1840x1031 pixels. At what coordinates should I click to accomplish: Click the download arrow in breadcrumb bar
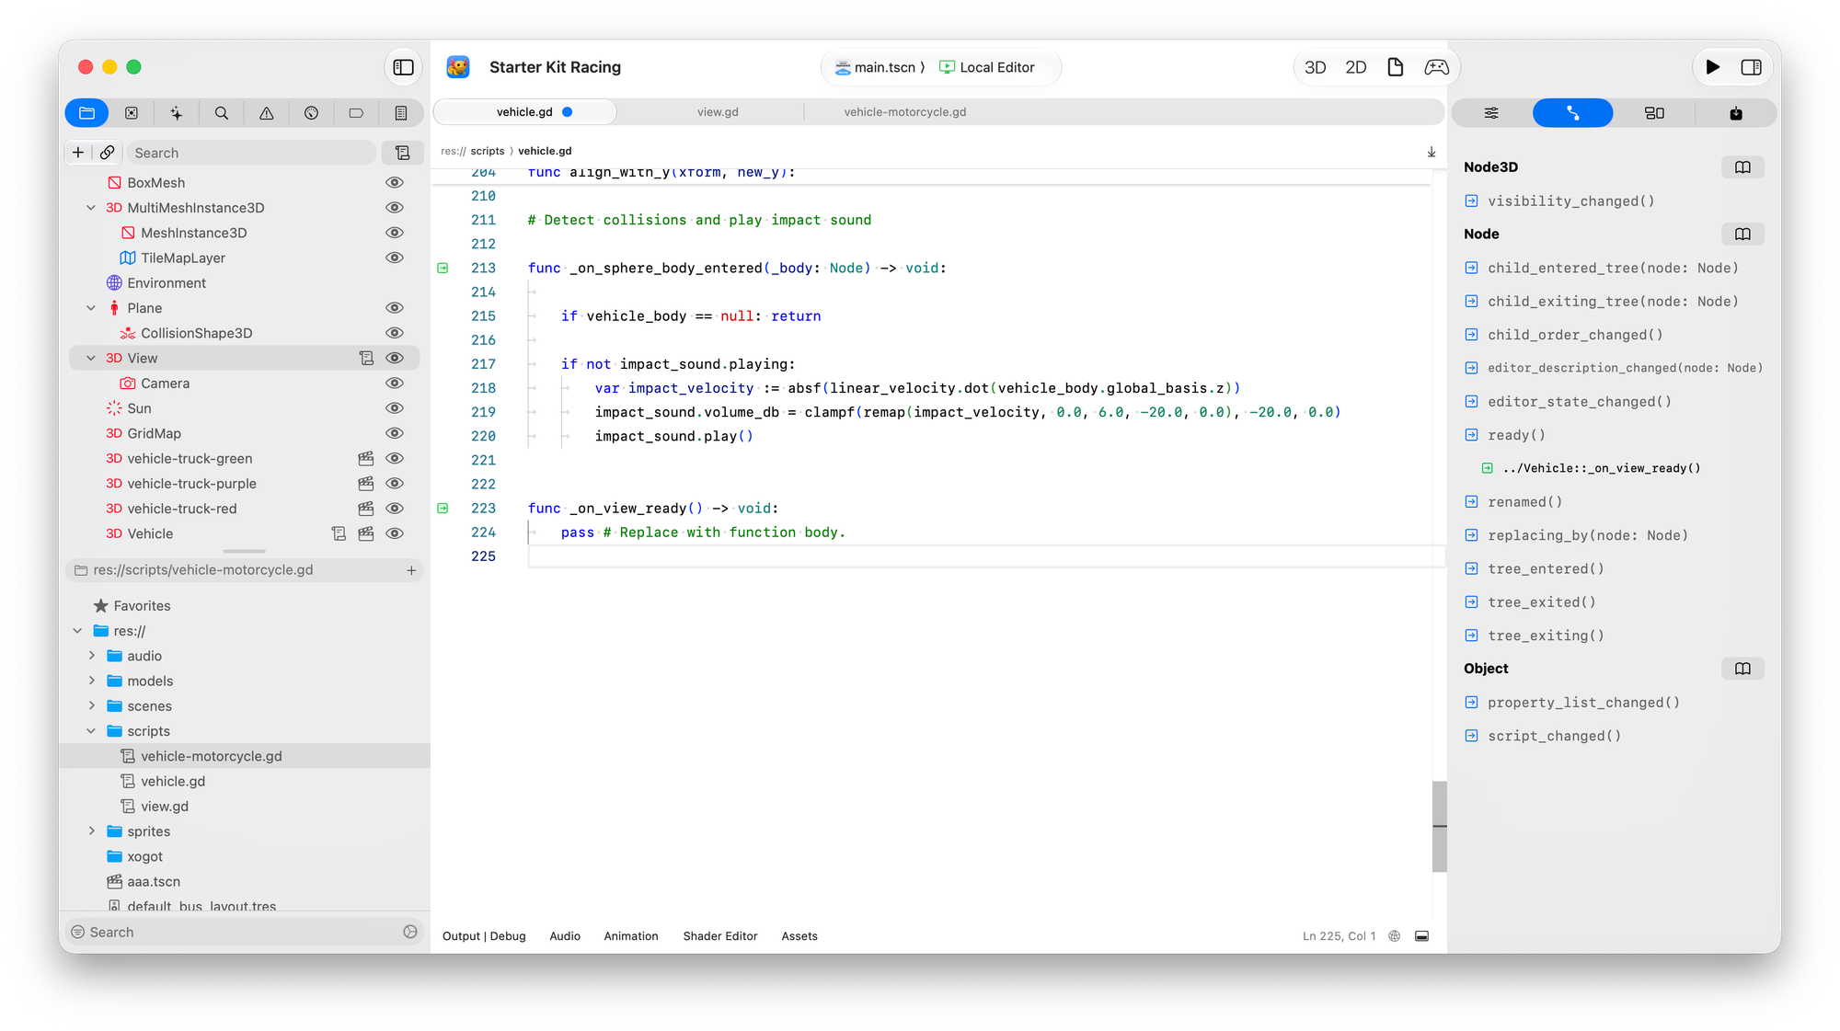click(x=1432, y=152)
